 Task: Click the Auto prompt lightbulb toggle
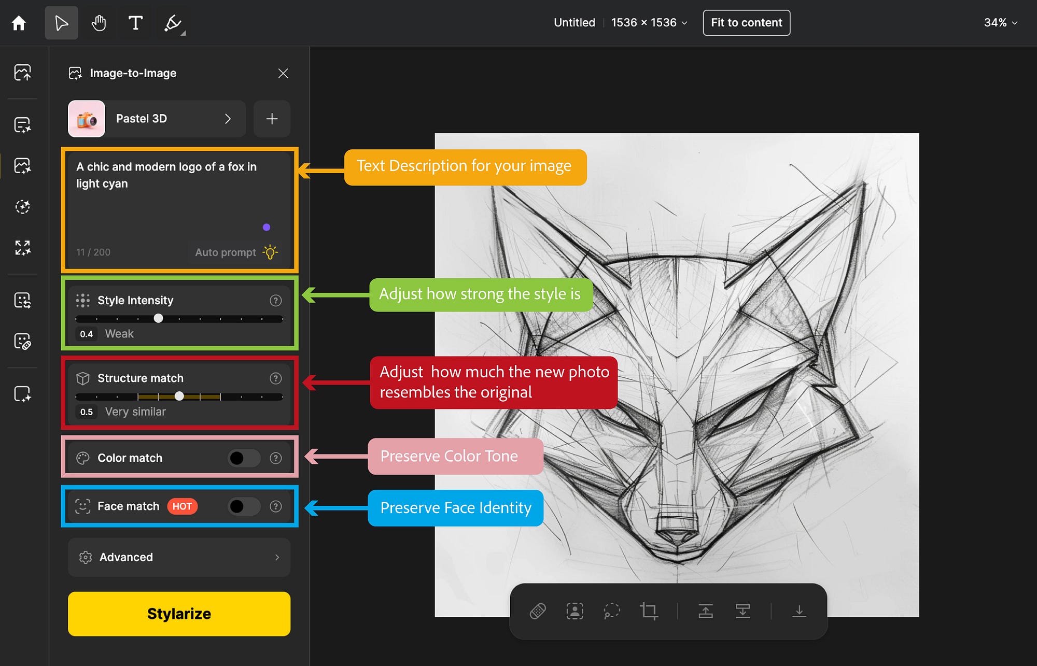[270, 252]
